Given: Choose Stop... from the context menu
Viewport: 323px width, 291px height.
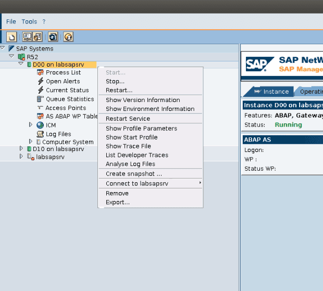Looking at the screenshot, I should 151,82.
